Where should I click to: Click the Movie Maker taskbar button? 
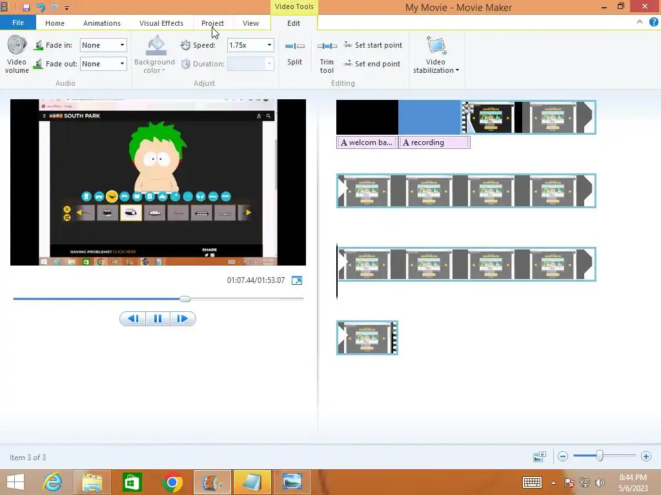pos(212,482)
